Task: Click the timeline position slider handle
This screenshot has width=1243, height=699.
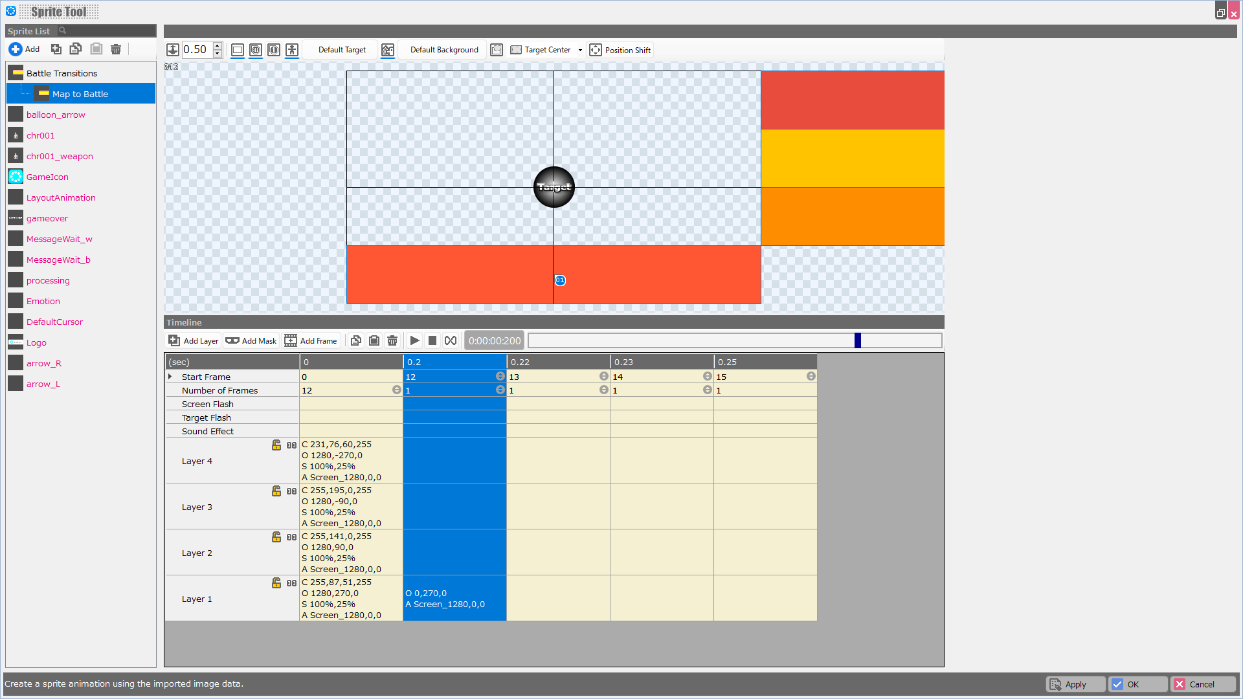Action: coord(857,341)
